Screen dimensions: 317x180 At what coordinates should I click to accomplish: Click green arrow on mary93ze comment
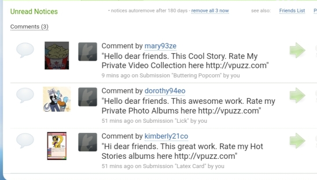(297, 50)
